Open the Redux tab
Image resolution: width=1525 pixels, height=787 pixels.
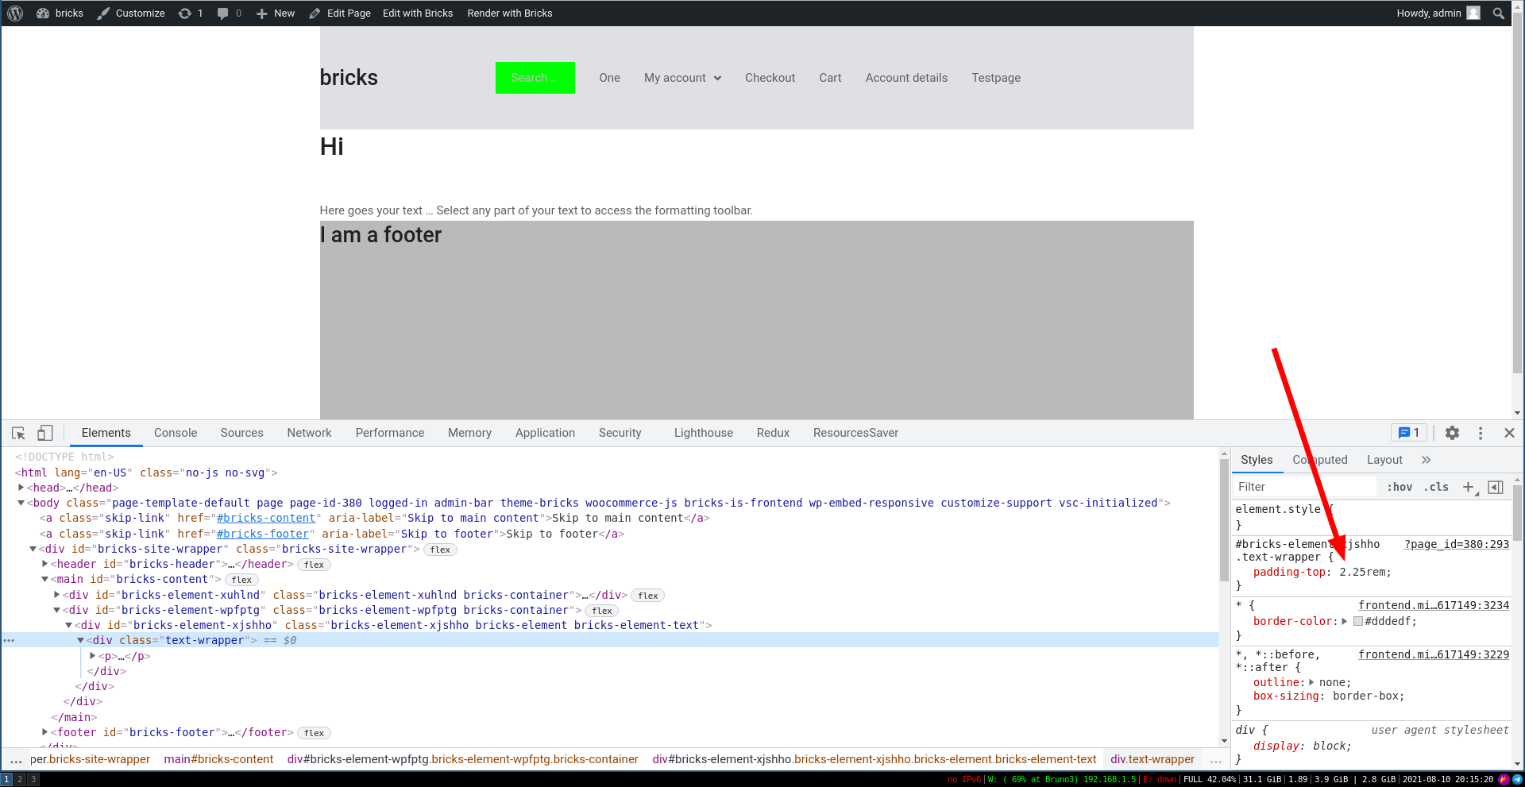(x=773, y=433)
